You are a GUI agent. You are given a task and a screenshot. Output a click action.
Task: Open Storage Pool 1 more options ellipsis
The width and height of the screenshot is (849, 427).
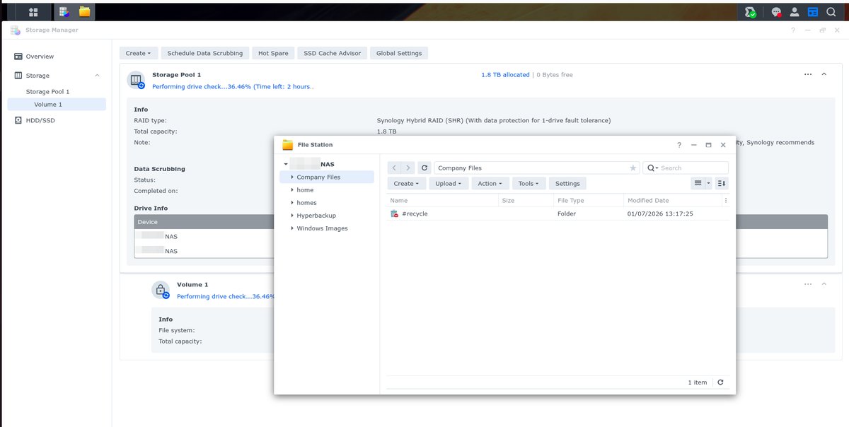(x=808, y=74)
